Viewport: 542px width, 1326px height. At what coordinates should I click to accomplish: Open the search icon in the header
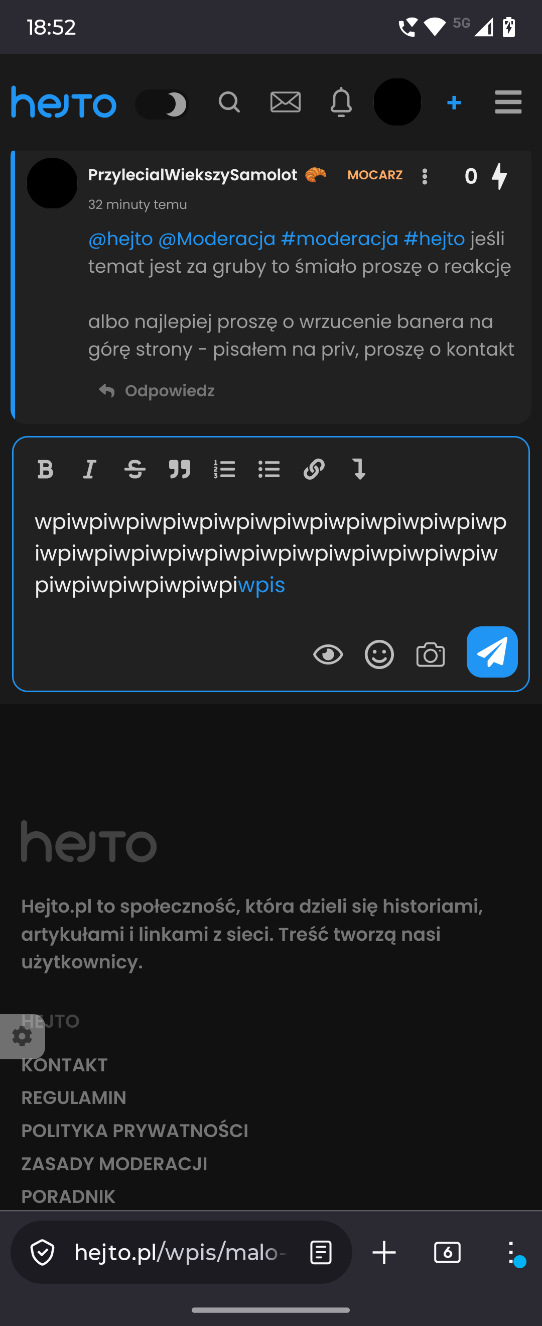[x=229, y=102]
